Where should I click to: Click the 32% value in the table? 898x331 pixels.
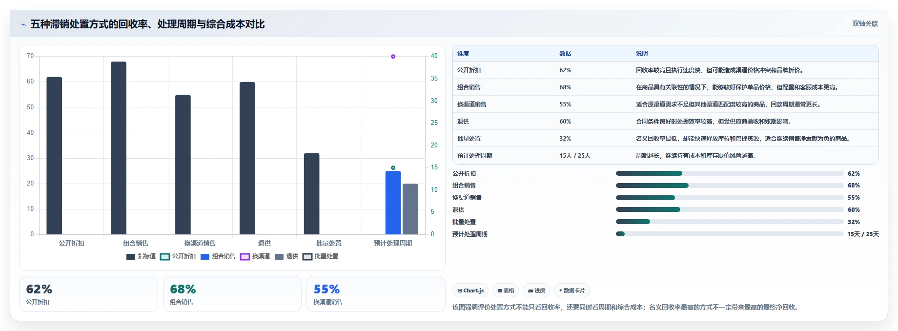tap(565, 139)
